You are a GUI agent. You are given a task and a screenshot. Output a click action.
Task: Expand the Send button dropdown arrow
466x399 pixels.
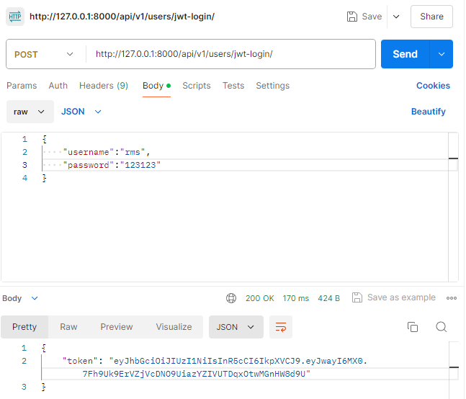coord(442,54)
